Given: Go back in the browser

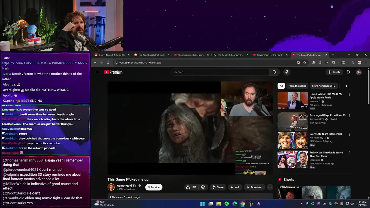Looking at the screenshot, I should tap(95, 63).
